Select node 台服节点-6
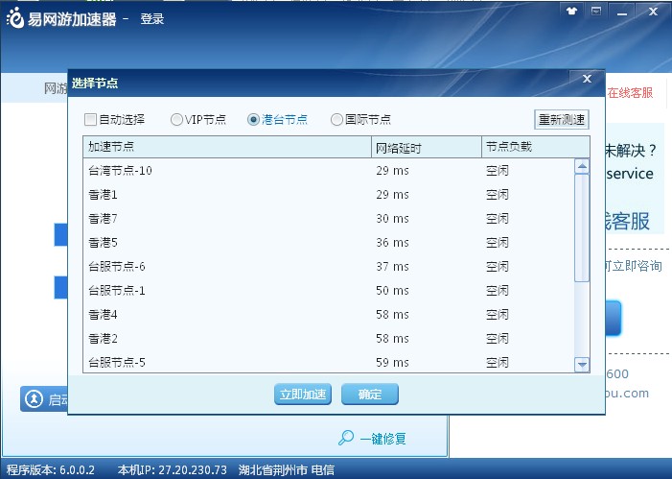Screen dimensions: 672x479 tap(328, 267)
